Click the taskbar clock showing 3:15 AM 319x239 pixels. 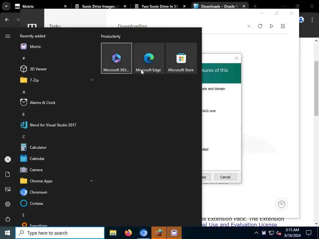[292, 233]
